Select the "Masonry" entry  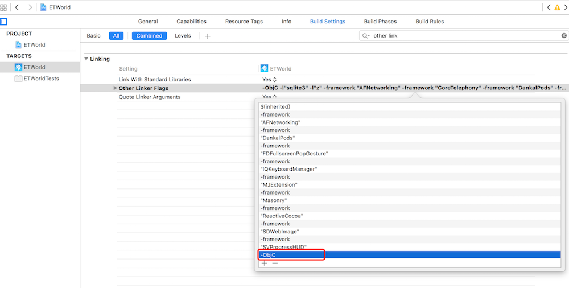[410, 200]
